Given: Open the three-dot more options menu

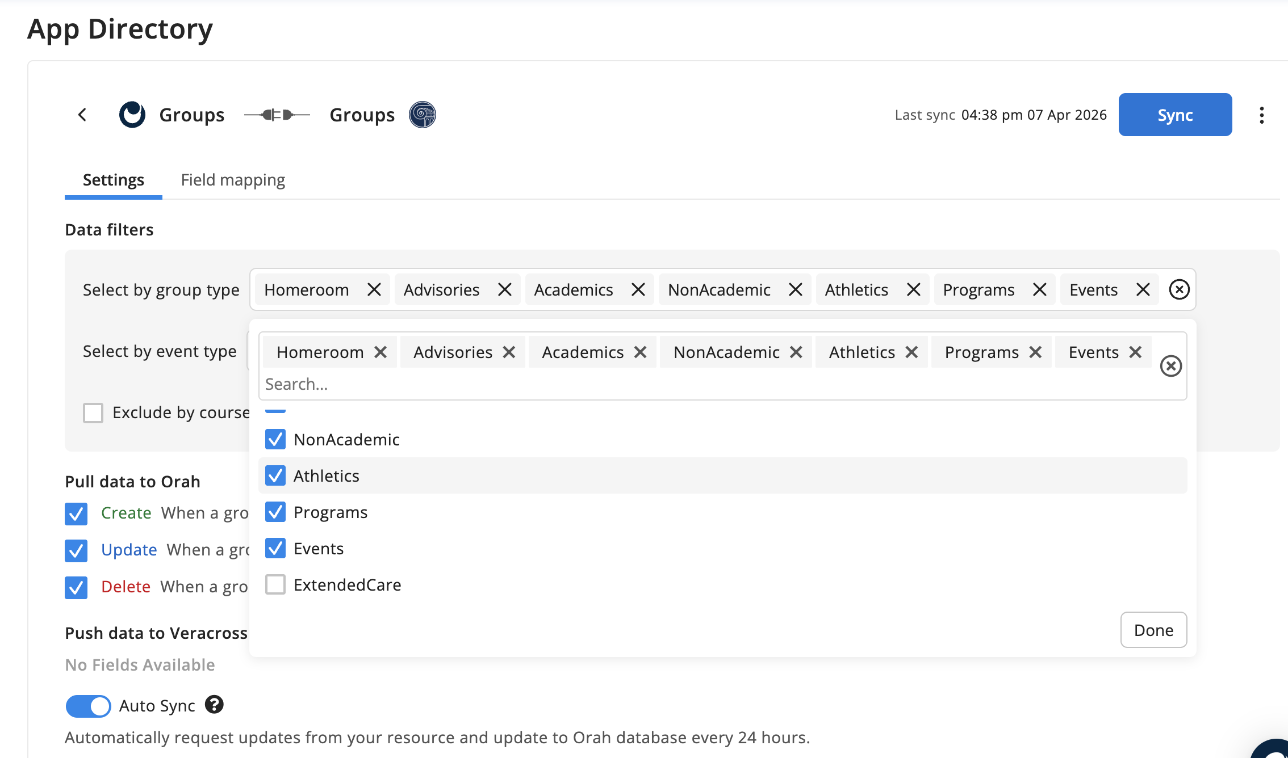Looking at the screenshot, I should click(1261, 115).
